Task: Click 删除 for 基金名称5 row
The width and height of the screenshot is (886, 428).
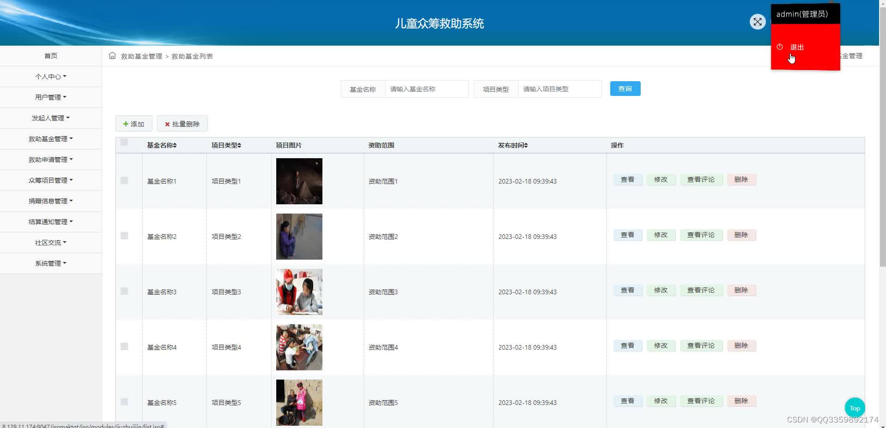Action: click(x=741, y=401)
